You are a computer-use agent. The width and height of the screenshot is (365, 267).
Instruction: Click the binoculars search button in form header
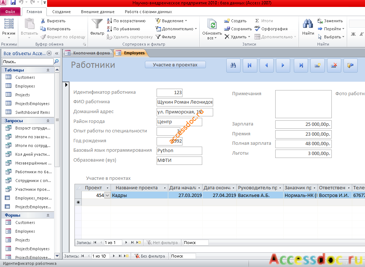tap(233, 65)
